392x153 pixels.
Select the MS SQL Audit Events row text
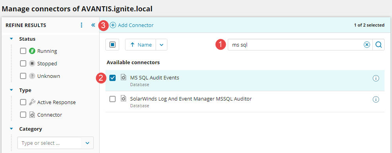point(155,77)
